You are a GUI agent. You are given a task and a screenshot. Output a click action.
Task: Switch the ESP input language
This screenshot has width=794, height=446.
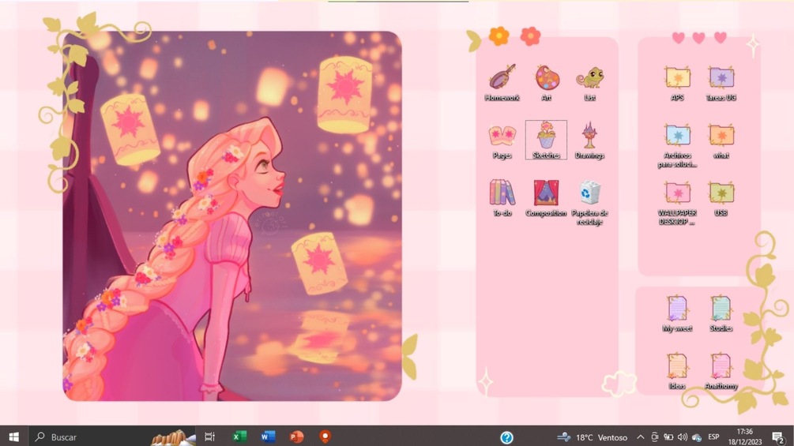(713, 437)
